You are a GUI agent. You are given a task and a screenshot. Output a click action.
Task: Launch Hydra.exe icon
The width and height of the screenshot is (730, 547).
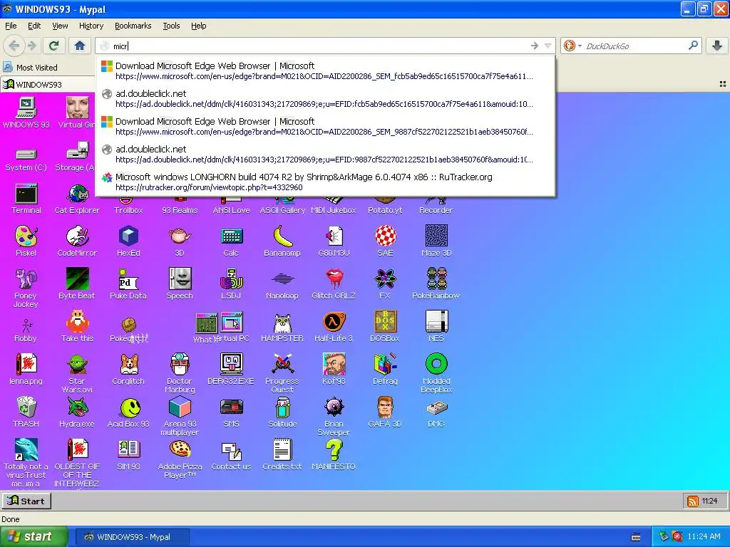(77, 412)
